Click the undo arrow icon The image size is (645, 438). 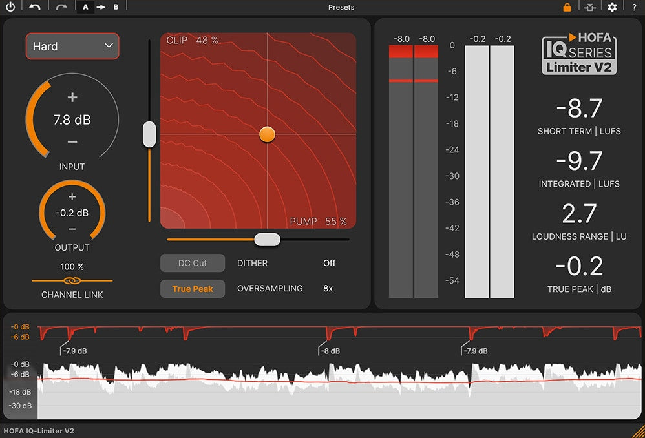click(x=35, y=7)
